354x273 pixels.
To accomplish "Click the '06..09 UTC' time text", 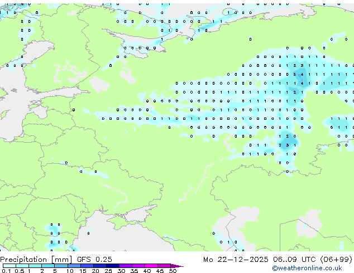I will coord(294,260).
